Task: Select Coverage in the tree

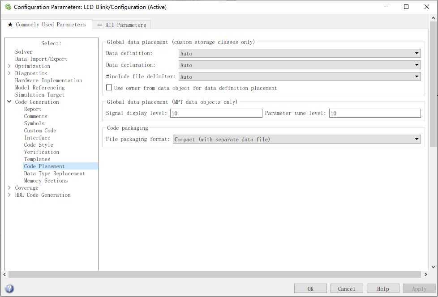Action: [x=26, y=188]
